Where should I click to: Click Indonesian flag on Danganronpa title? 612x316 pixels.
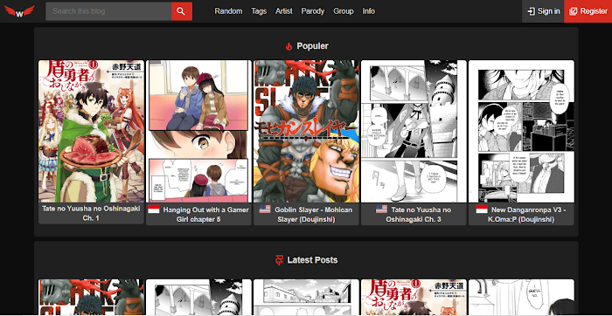(482, 210)
